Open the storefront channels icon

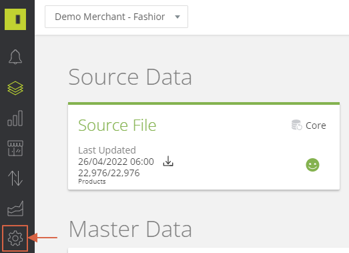15,148
